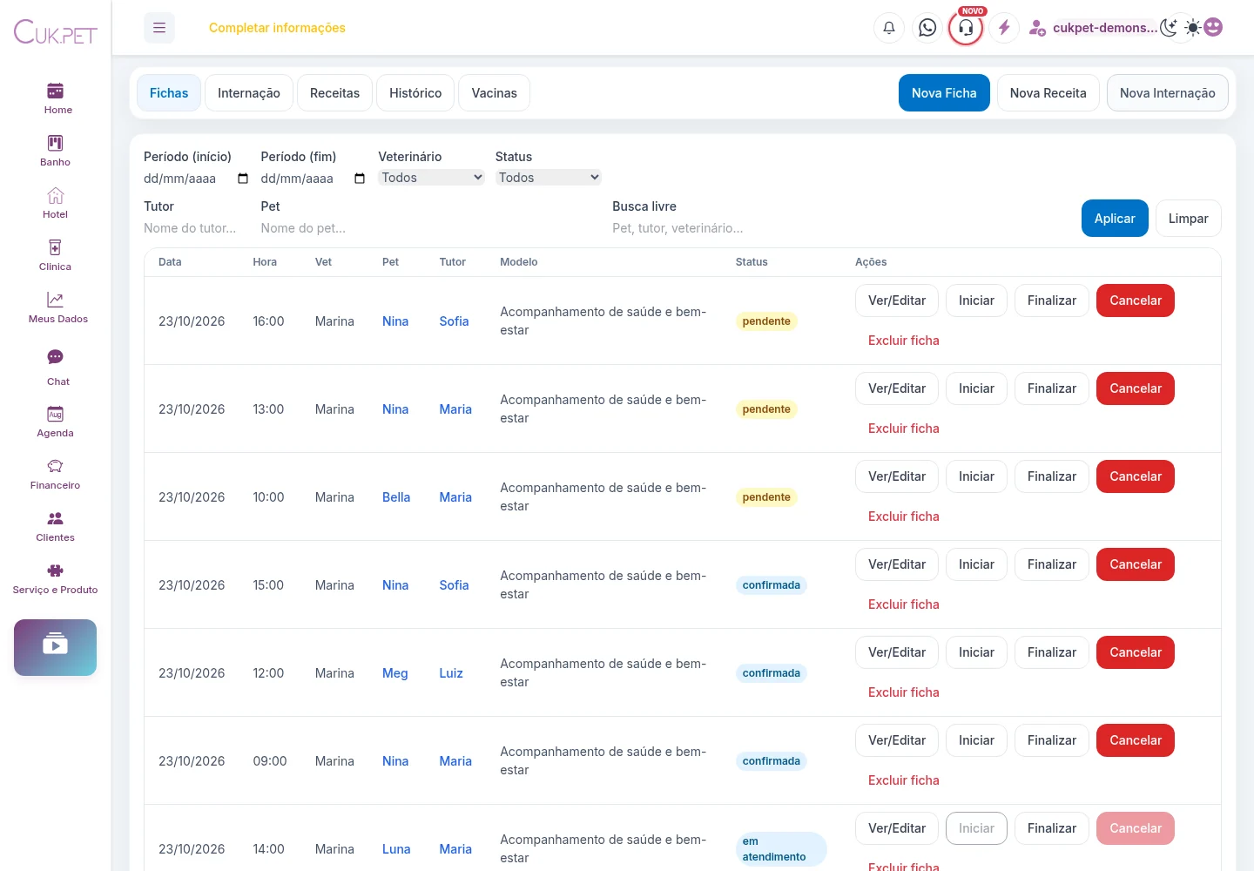The width and height of the screenshot is (1254, 871).
Task: Cancel the 16:00 Nina appointment
Action: coord(1136,300)
